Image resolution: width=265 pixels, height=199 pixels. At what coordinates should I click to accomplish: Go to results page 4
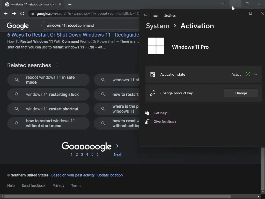click(x=87, y=154)
